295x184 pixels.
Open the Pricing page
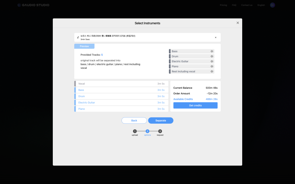[223, 5]
